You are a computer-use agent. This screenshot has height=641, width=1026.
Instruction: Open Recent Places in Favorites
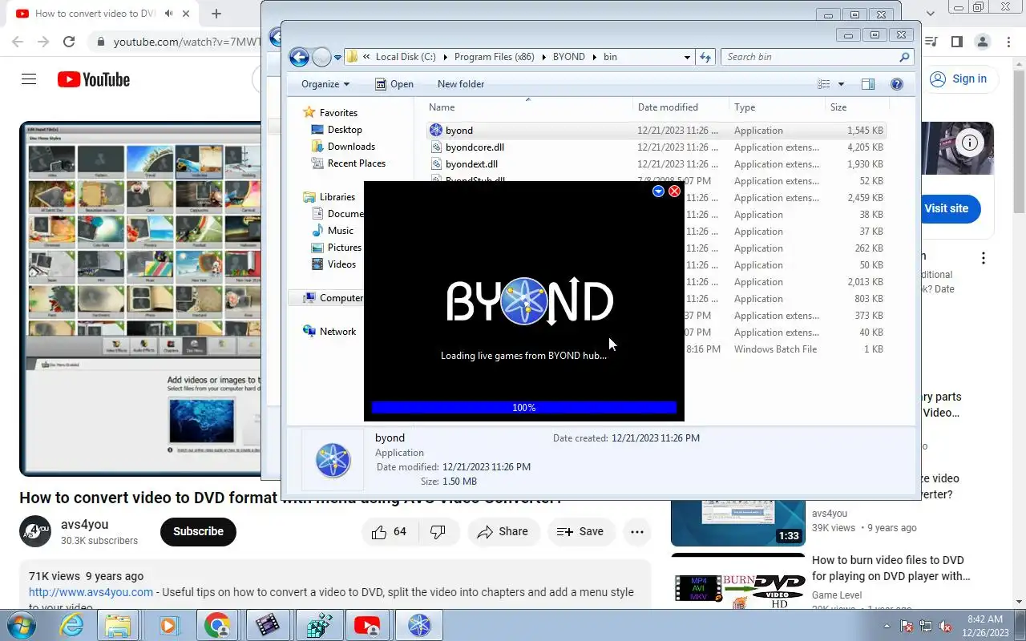357,163
